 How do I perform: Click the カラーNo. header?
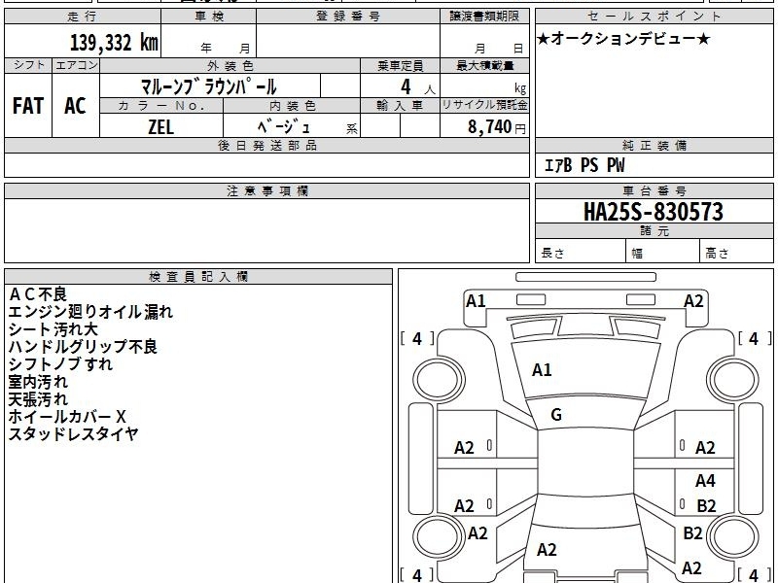(x=161, y=106)
